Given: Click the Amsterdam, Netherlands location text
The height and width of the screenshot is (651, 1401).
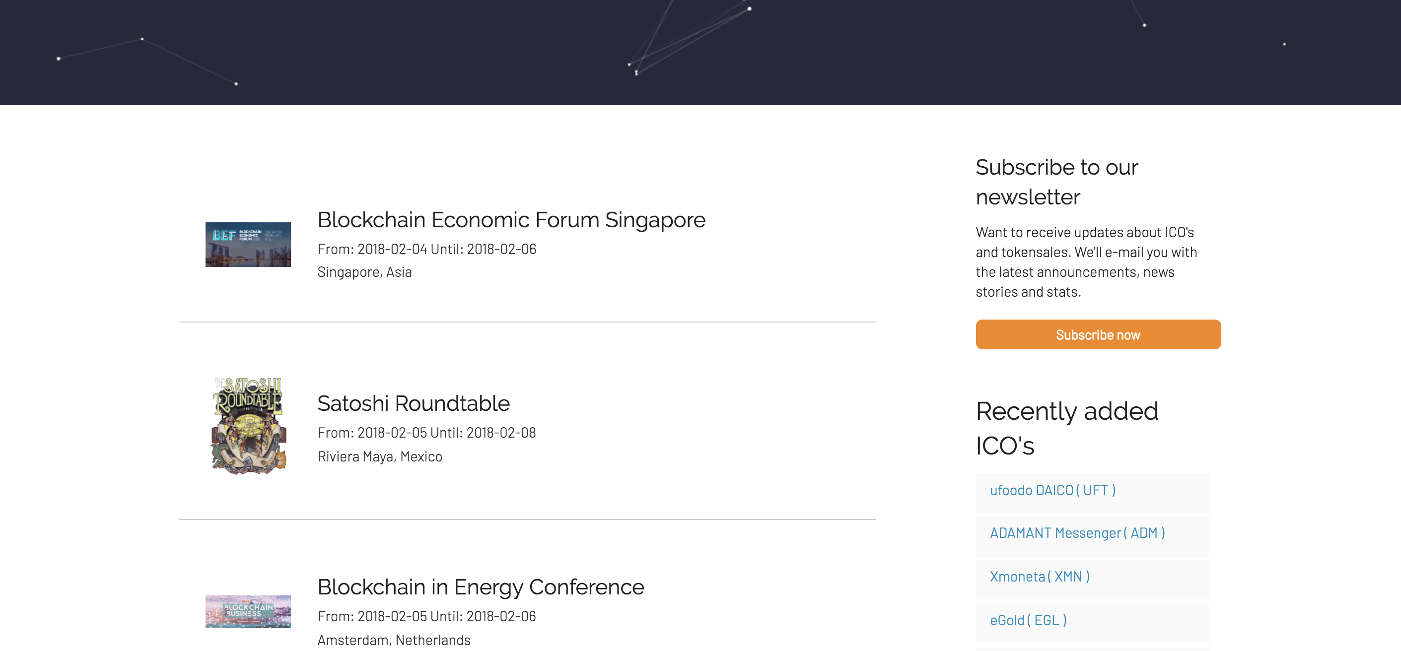Looking at the screenshot, I should (393, 640).
